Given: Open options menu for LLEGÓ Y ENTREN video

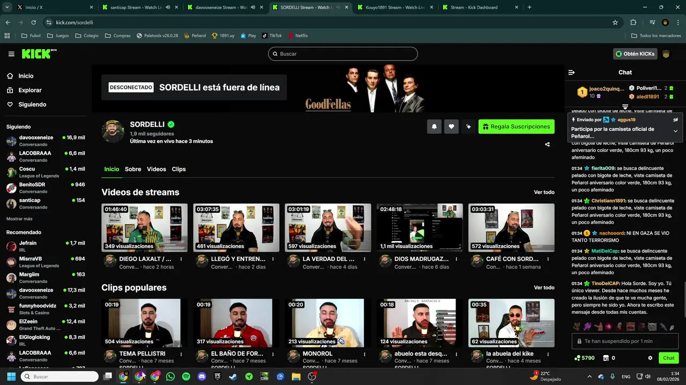Looking at the screenshot, I should [273, 259].
